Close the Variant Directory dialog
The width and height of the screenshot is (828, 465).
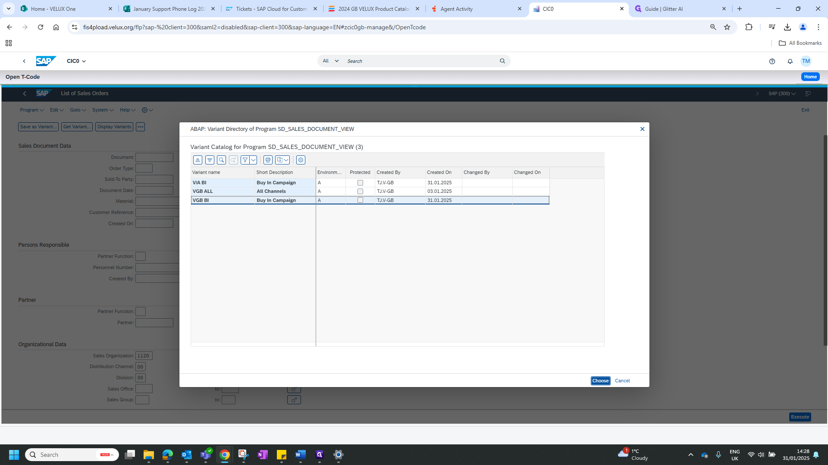(642, 129)
